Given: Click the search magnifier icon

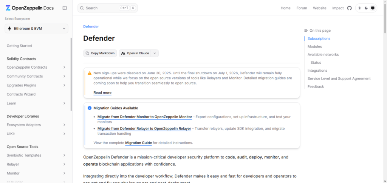Looking at the screenshot, I should click(x=82, y=8).
